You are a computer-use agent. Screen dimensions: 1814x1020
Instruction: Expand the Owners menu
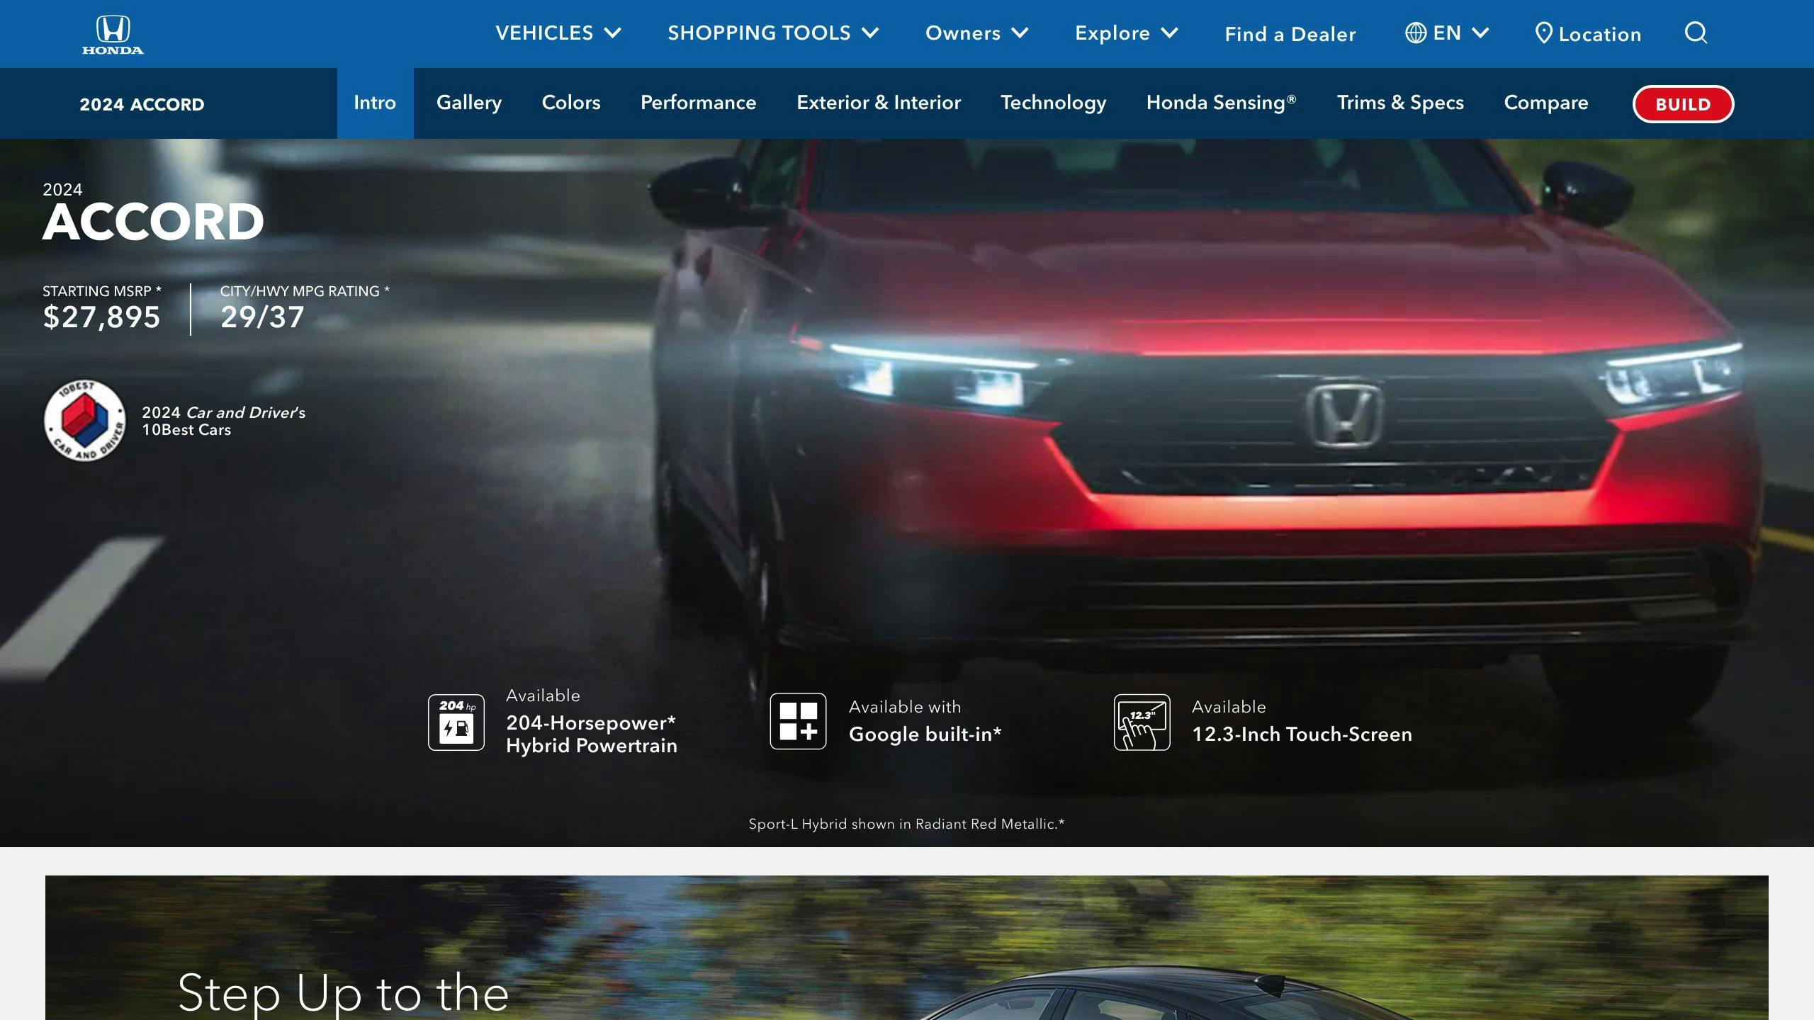click(x=976, y=33)
